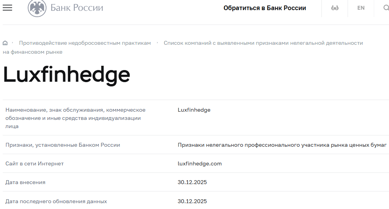Image resolution: width=389 pixels, height=209 pixels.
Task: Click the Банк России wordmark
Action: click(x=77, y=8)
